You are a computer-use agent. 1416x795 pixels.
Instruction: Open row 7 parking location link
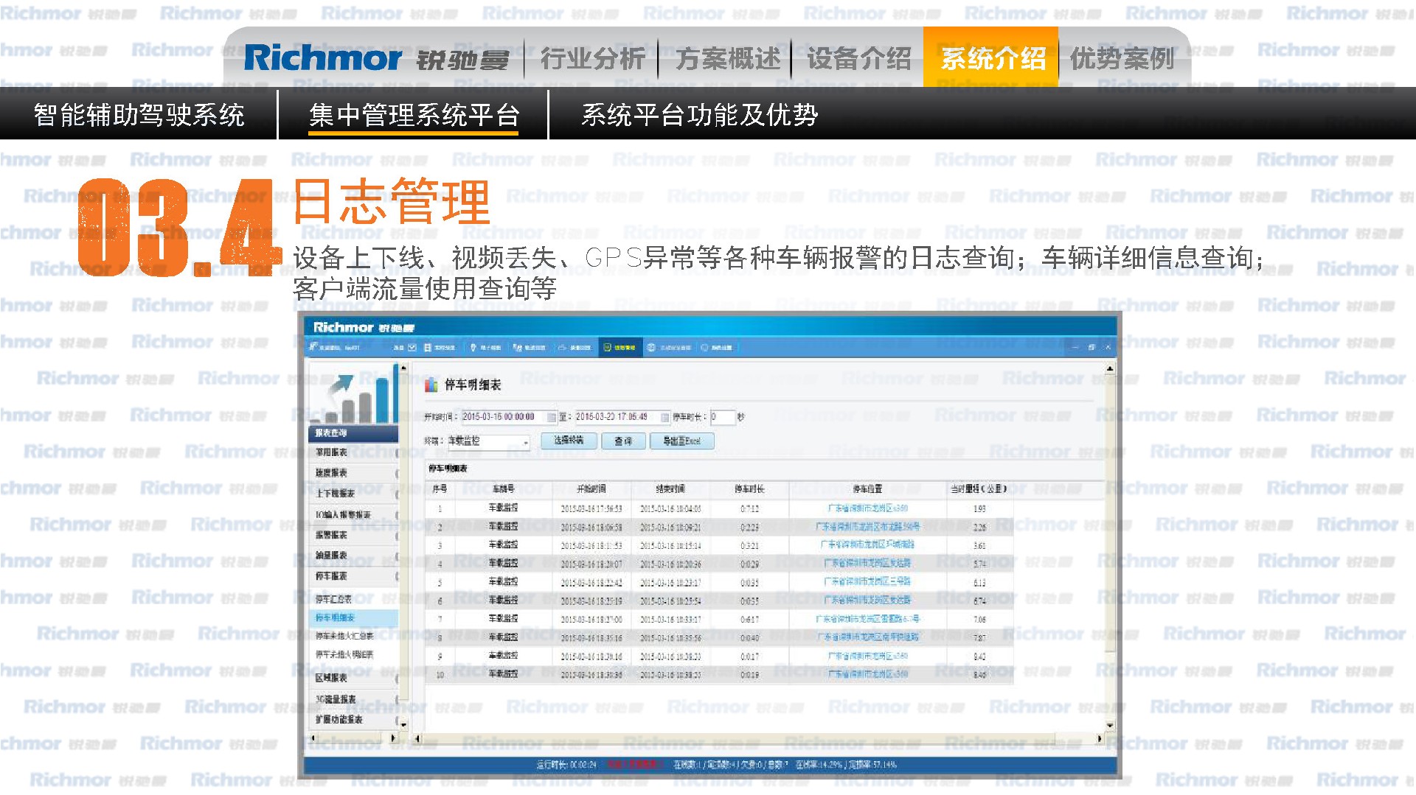868,619
